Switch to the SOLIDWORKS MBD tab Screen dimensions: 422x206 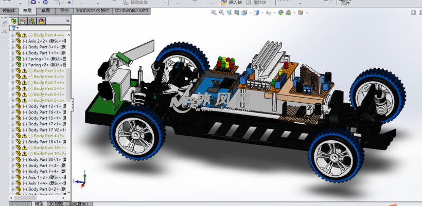[131, 10]
